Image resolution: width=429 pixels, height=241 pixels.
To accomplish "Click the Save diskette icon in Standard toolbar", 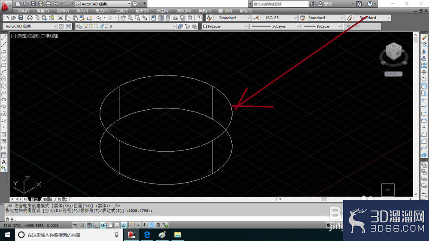I will click(21, 18).
